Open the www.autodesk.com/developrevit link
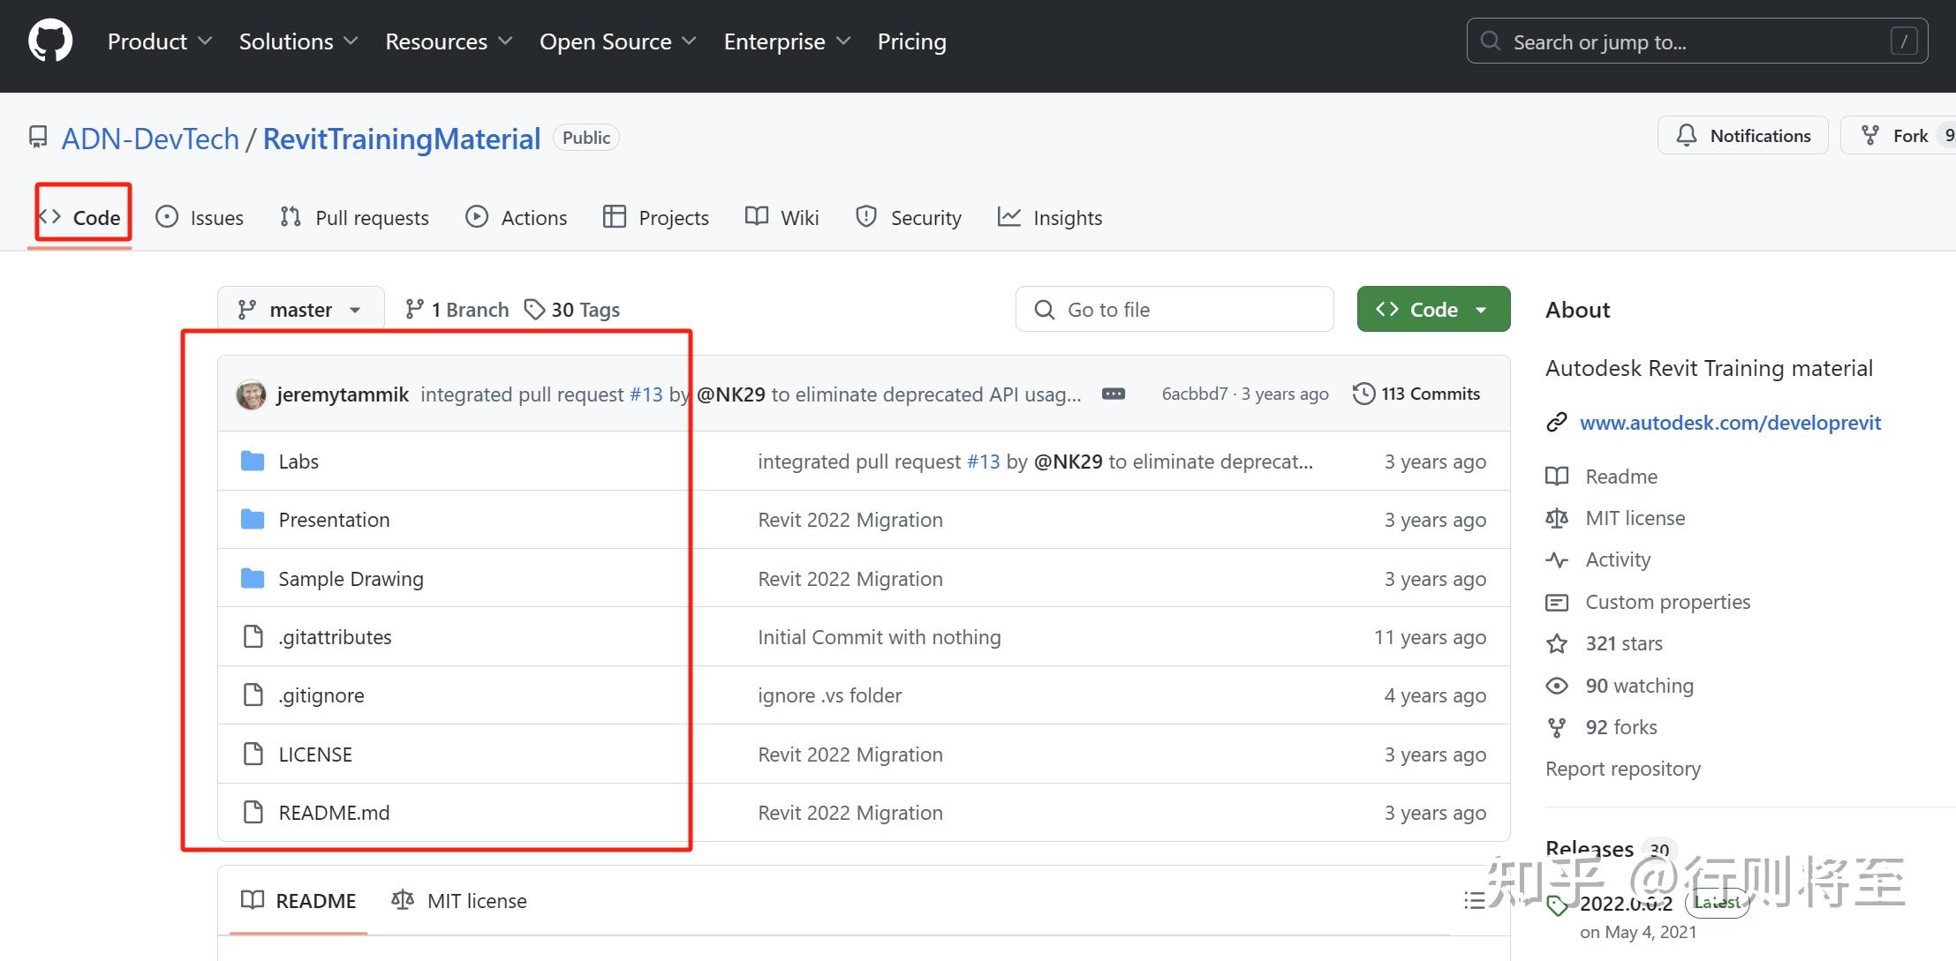The image size is (1956, 961). [x=1729, y=423]
